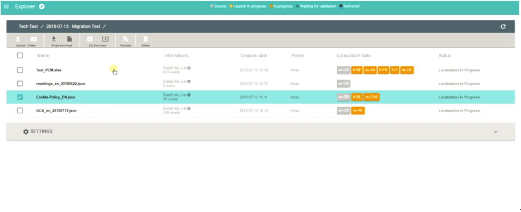Image resolution: width=521 pixels, height=212 pixels.
Task: Click fi-FI tag in Test_PCM.xlsx row
Action: 395,70
